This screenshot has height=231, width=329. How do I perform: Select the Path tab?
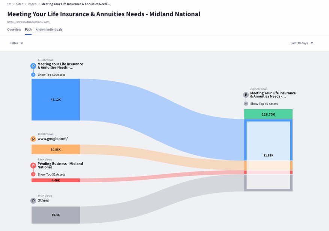click(28, 30)
